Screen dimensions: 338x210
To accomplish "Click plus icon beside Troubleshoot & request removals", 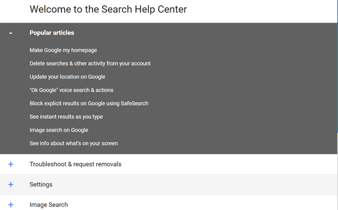I will tap(11, 164).
